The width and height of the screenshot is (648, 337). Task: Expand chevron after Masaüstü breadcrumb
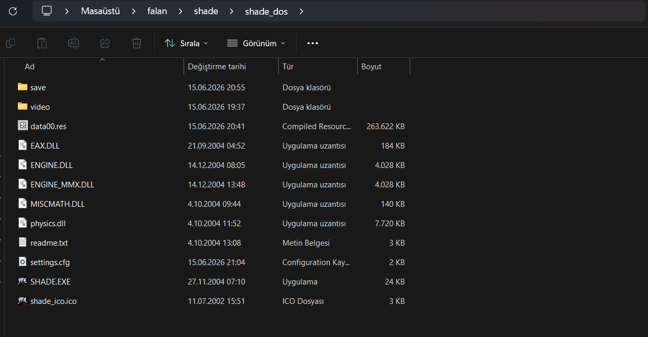pyautogui.click(x=134, y=11)
